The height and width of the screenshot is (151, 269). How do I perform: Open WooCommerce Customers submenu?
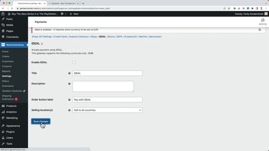[x=8, y=62]
